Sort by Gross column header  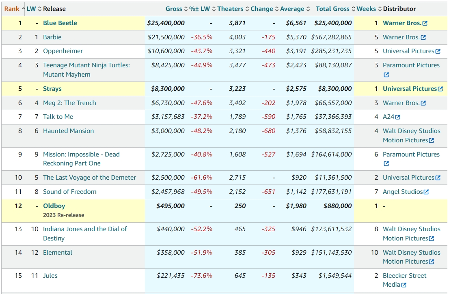point(176,9)
